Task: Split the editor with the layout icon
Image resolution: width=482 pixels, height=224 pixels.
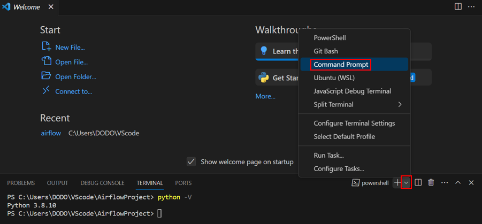Action: click(458, 6)
